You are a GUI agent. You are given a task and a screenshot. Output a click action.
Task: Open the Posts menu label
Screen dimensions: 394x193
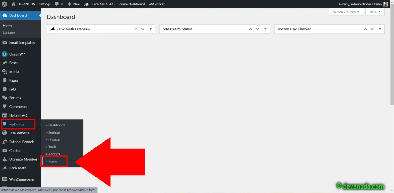[x=13, y=63]
